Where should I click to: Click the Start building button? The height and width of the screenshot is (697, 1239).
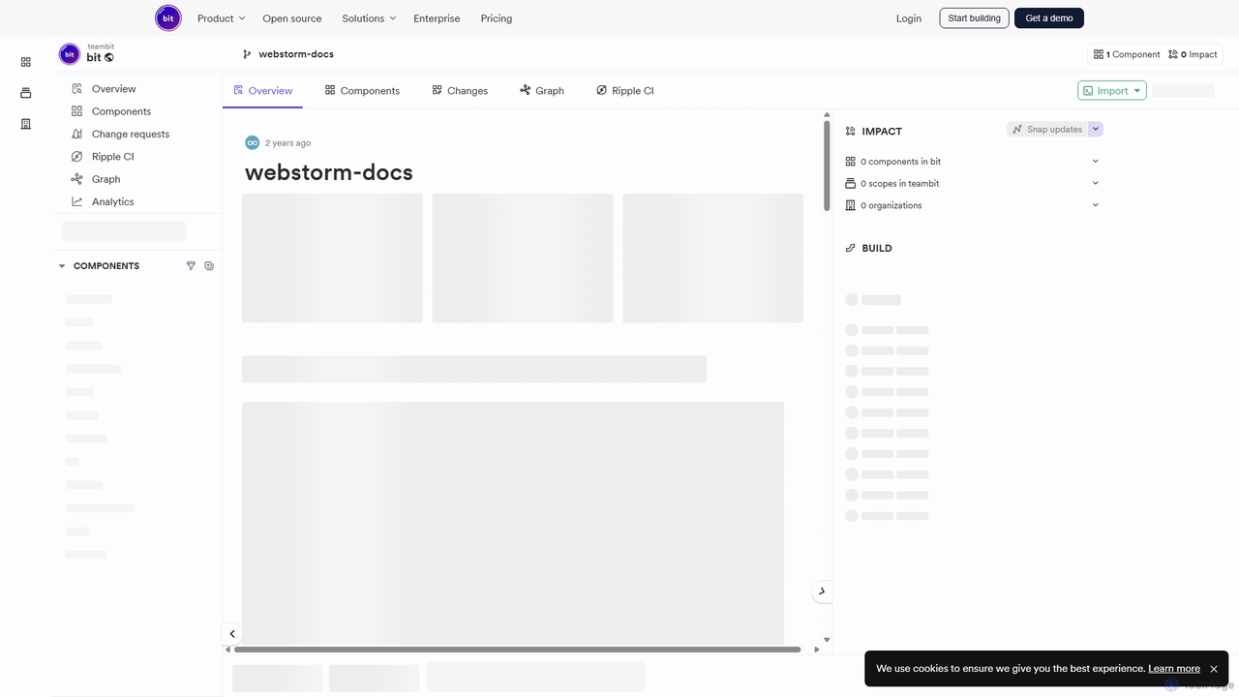[x=974, y=18]
